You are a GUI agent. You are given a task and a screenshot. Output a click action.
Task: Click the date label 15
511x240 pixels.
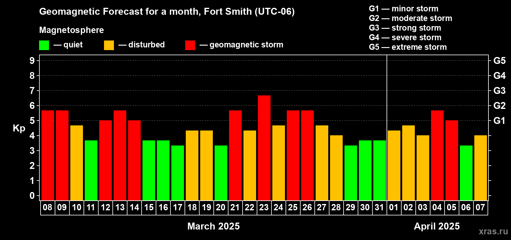[x=148, y=207]
